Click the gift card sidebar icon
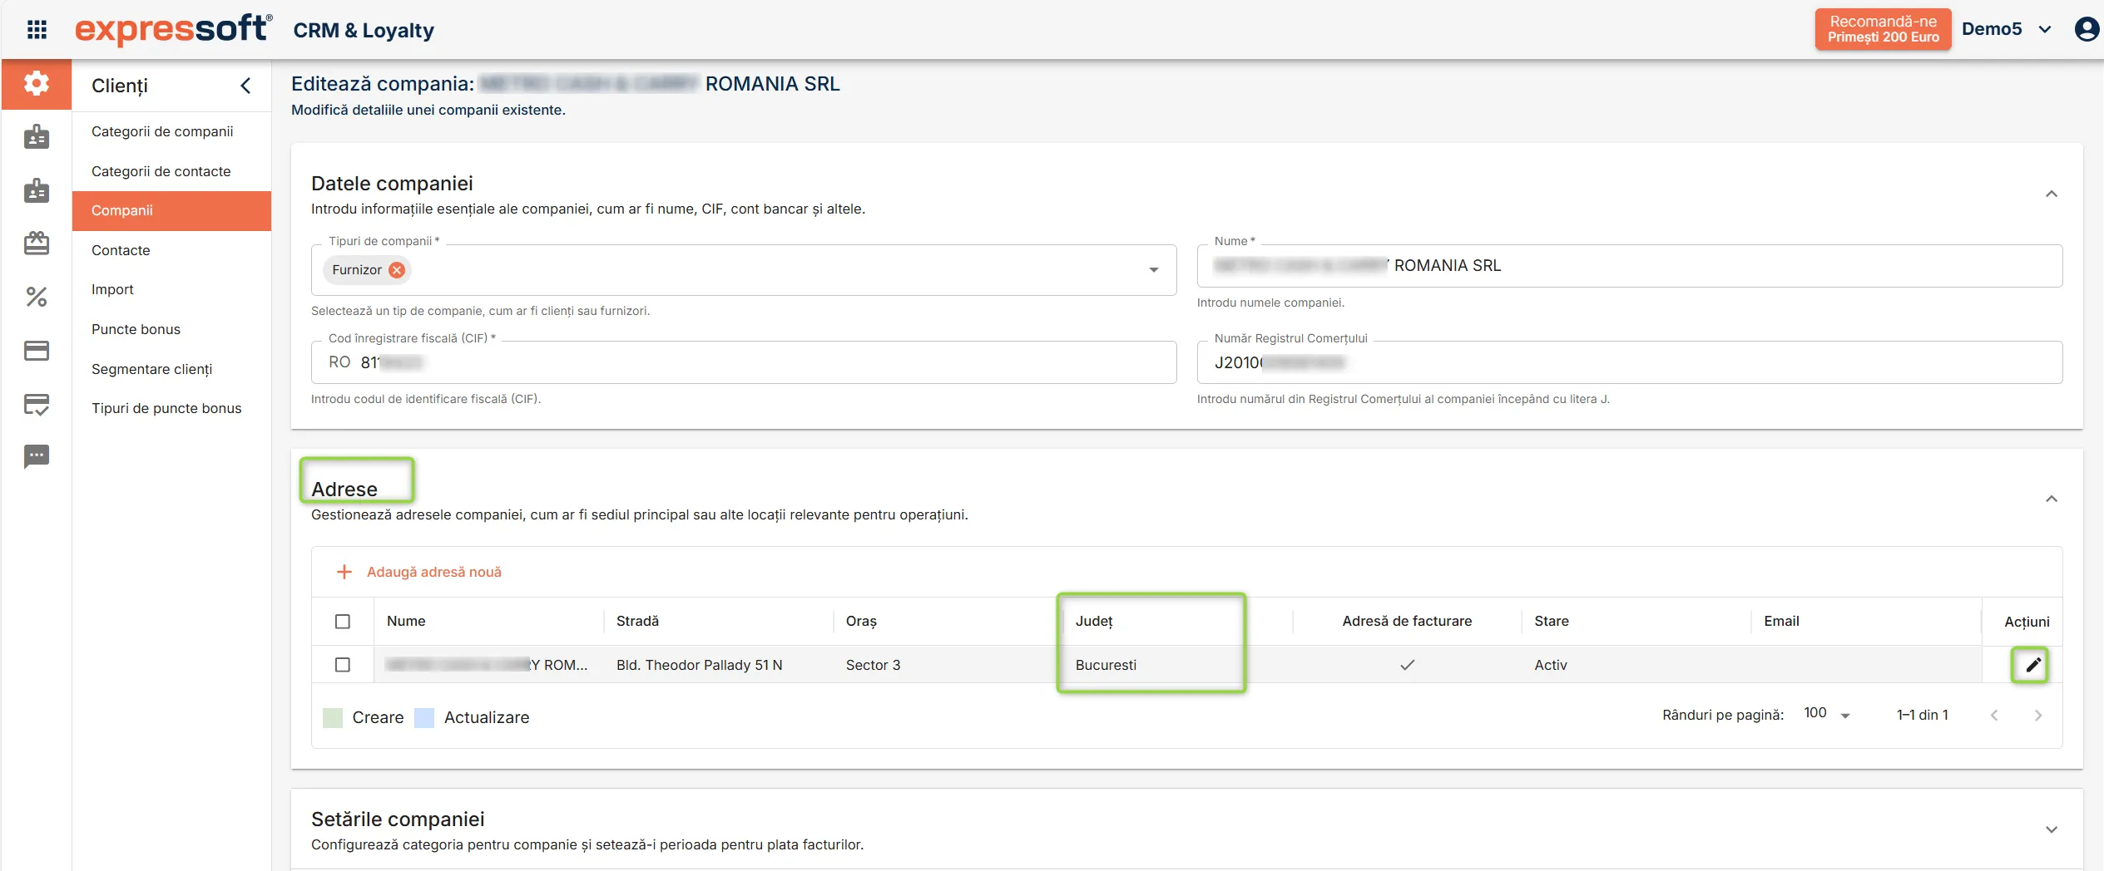This screenshot has width=2104, height=871. coord(37,244)
